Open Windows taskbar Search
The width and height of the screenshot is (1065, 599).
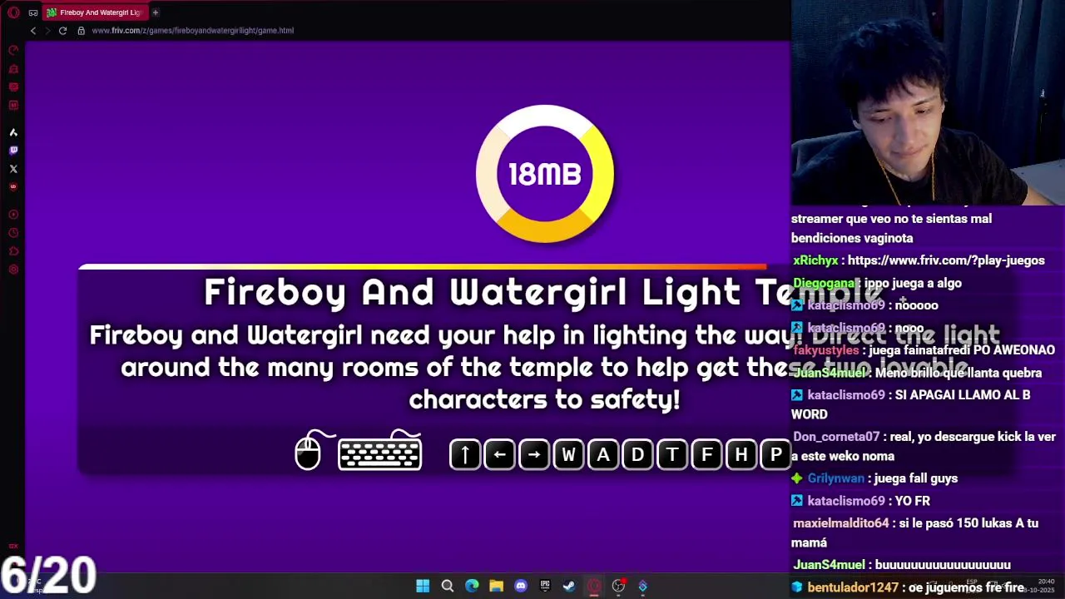tap(447, 586)
